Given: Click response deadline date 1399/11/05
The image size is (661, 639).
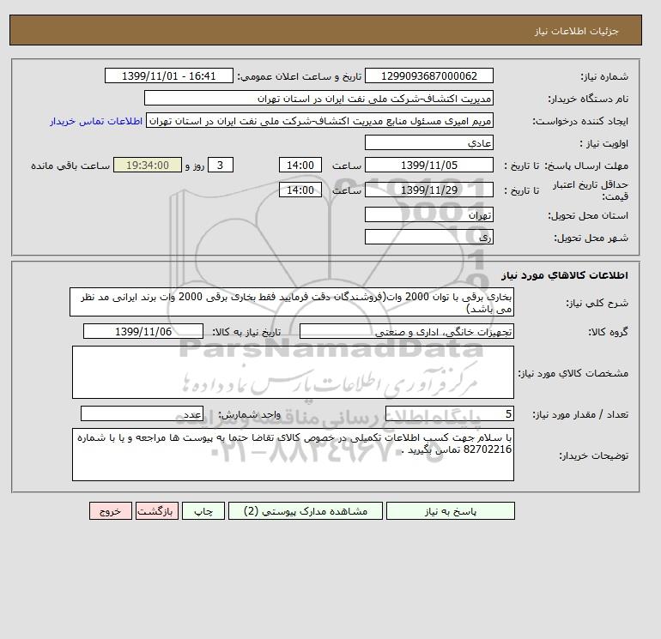Looking at the screenshot, I should (x=428, y=166).
